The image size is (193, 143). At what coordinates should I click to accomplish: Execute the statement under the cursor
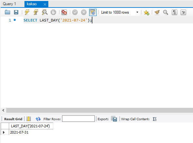pyautogui.click(x=36, y=12)
